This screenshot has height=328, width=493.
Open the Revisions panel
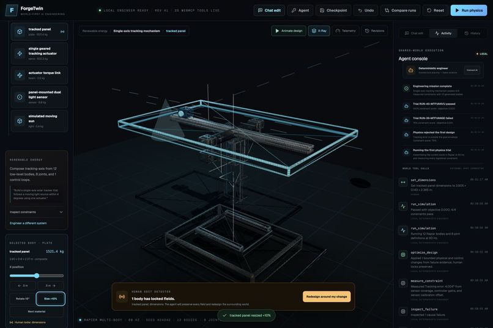(374, 31)
